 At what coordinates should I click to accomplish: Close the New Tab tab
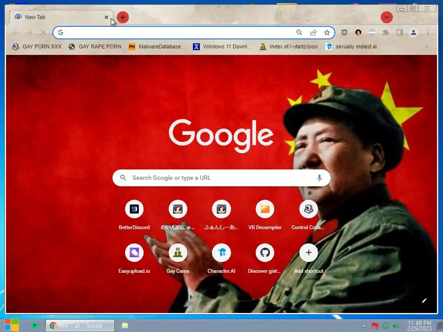pyautogui.click(x=106, y=17)
